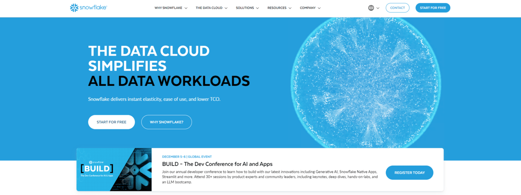The height and width of the screenshot is (195, 521).
Task: Open the Company menu
Action: pyautogui.click(x=308, y=8)
